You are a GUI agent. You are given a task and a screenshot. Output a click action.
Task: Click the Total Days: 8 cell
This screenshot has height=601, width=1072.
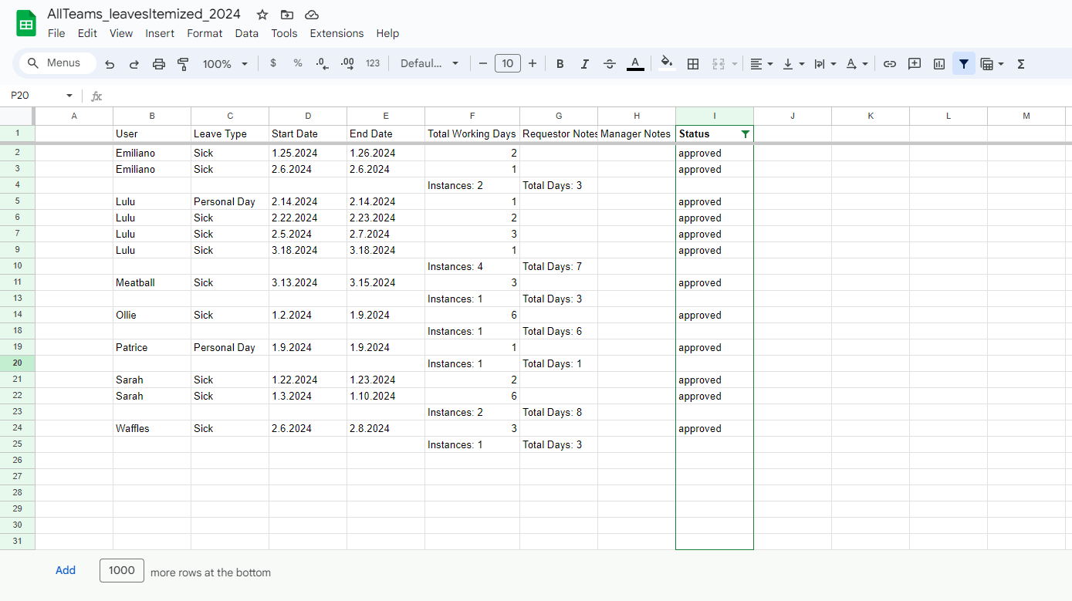point(559,412)
